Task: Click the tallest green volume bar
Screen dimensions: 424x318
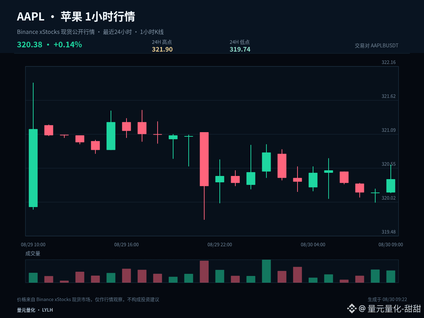Action: click(x=266, y=271)
